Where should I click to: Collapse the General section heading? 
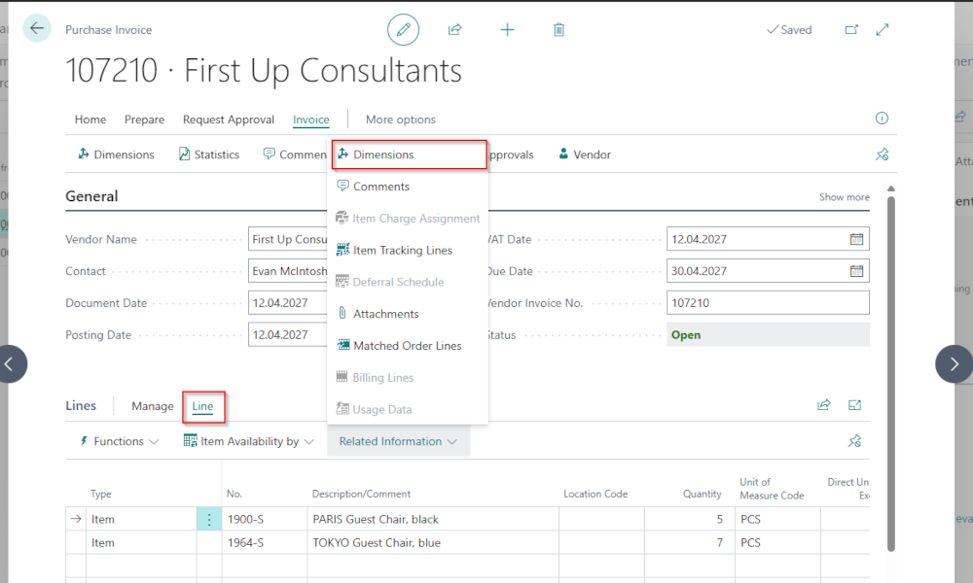(x=91, y=196)
